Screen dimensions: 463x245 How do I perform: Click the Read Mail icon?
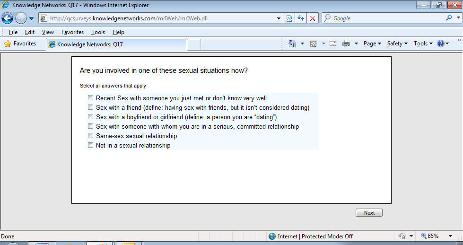[333, 44]
